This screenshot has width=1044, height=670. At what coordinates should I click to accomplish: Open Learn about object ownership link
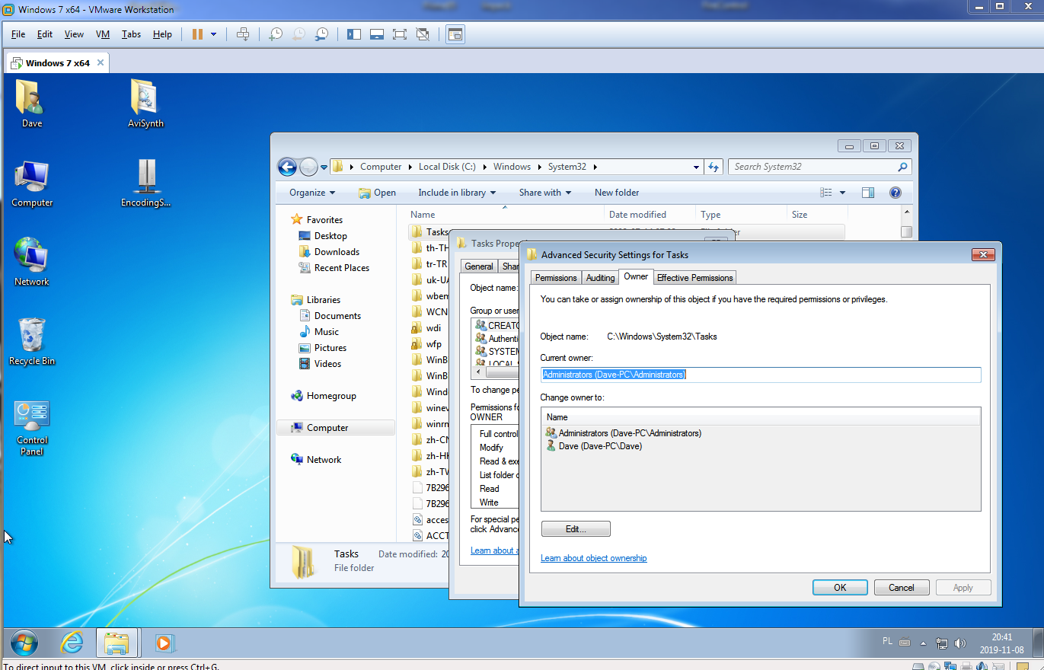[x=593, y=558]
